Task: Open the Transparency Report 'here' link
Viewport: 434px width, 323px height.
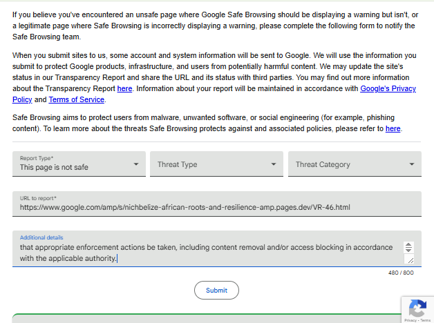Action: tap(124, 88)
